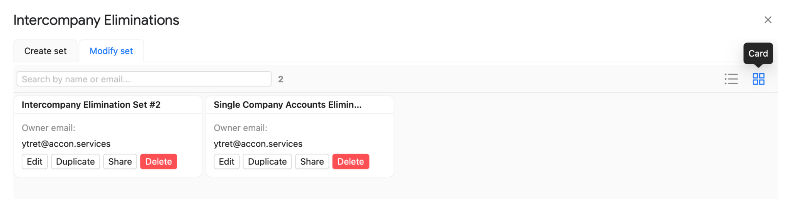Click the owner email in the first card
791x199 pixels.
coord(66,144)
